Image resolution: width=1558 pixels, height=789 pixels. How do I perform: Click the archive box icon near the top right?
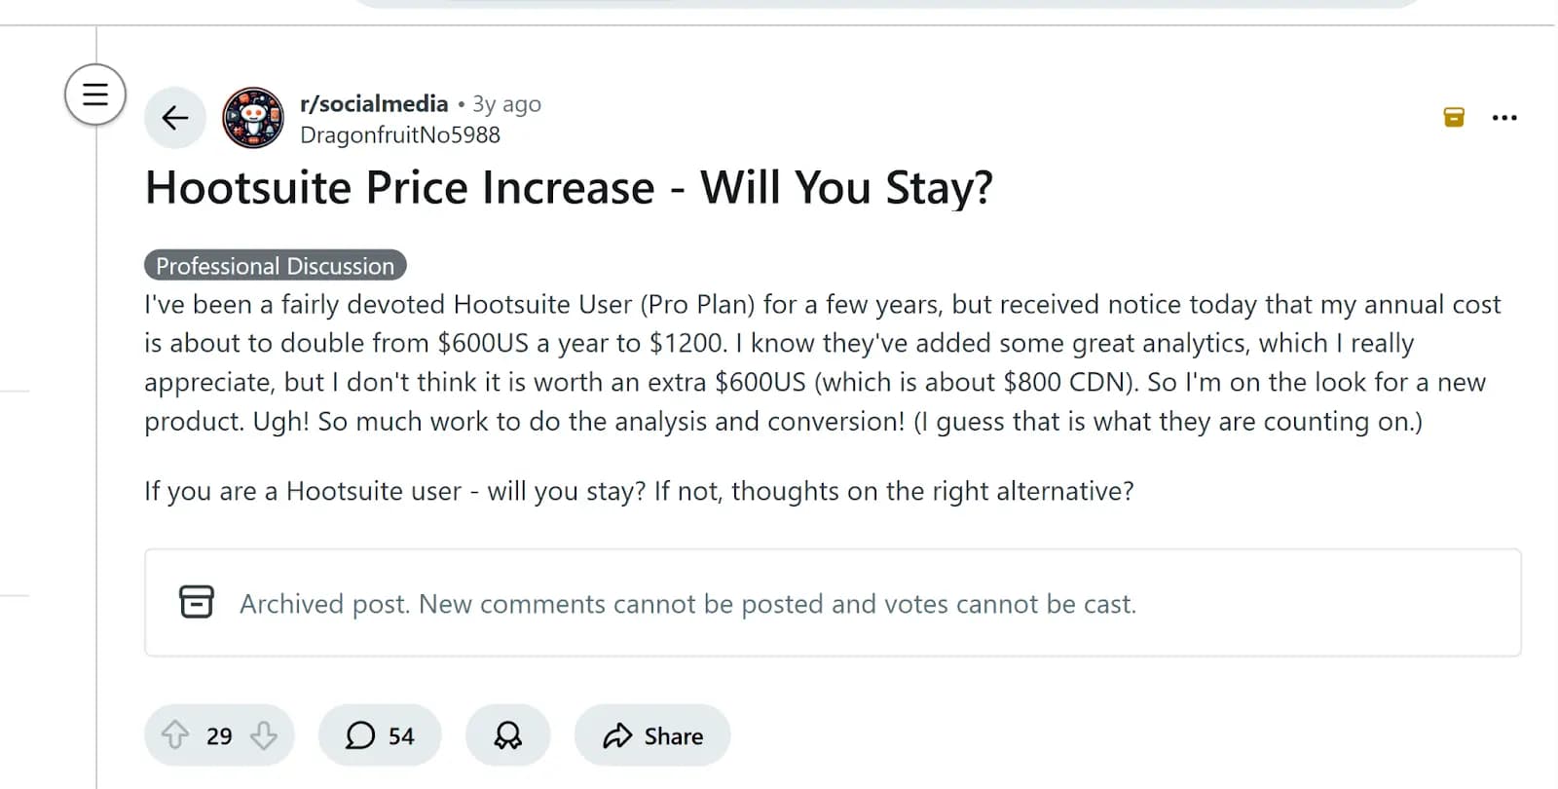1454,116
